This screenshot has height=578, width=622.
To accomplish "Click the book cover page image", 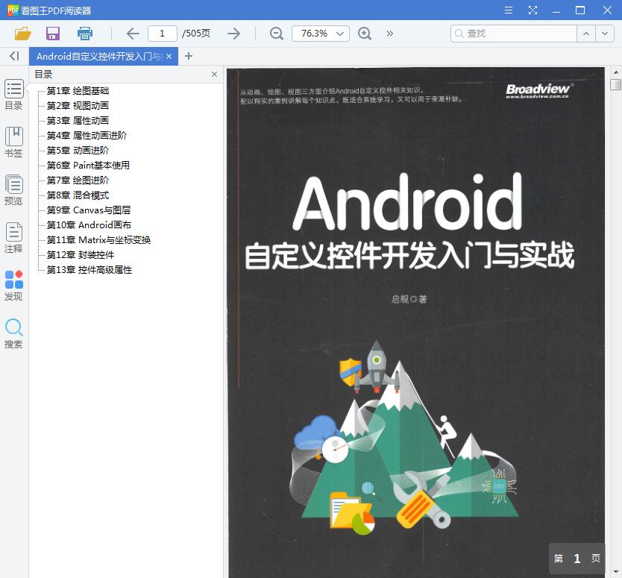I will coord(415,322).
